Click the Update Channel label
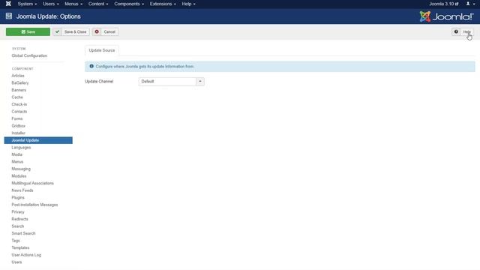 pyautogui.click(x=99, y=81)
